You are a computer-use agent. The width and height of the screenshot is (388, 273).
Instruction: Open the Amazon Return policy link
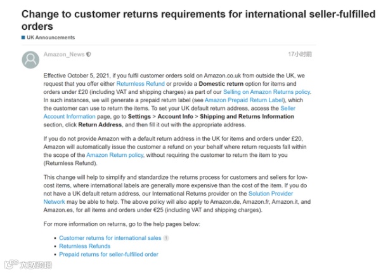115,155
